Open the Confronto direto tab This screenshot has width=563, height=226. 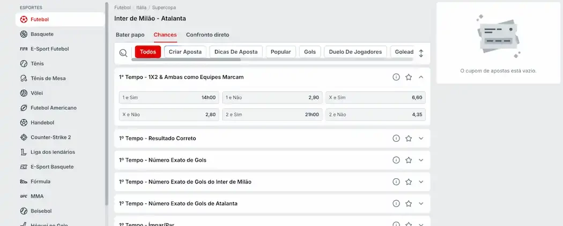point(208,35)
